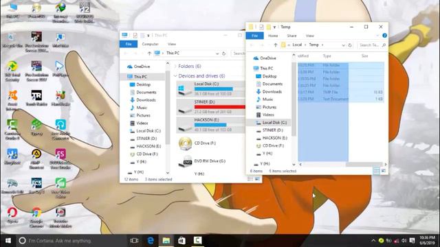The width and height of the screenshot is (440, 247).
Task: Click the volume icon in the system tray
Action: point(404,241)
